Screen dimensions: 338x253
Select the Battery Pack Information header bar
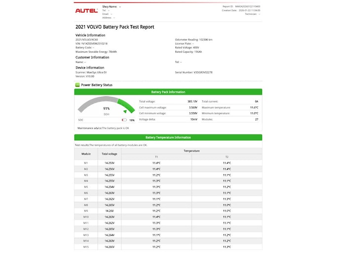point(168,92)
